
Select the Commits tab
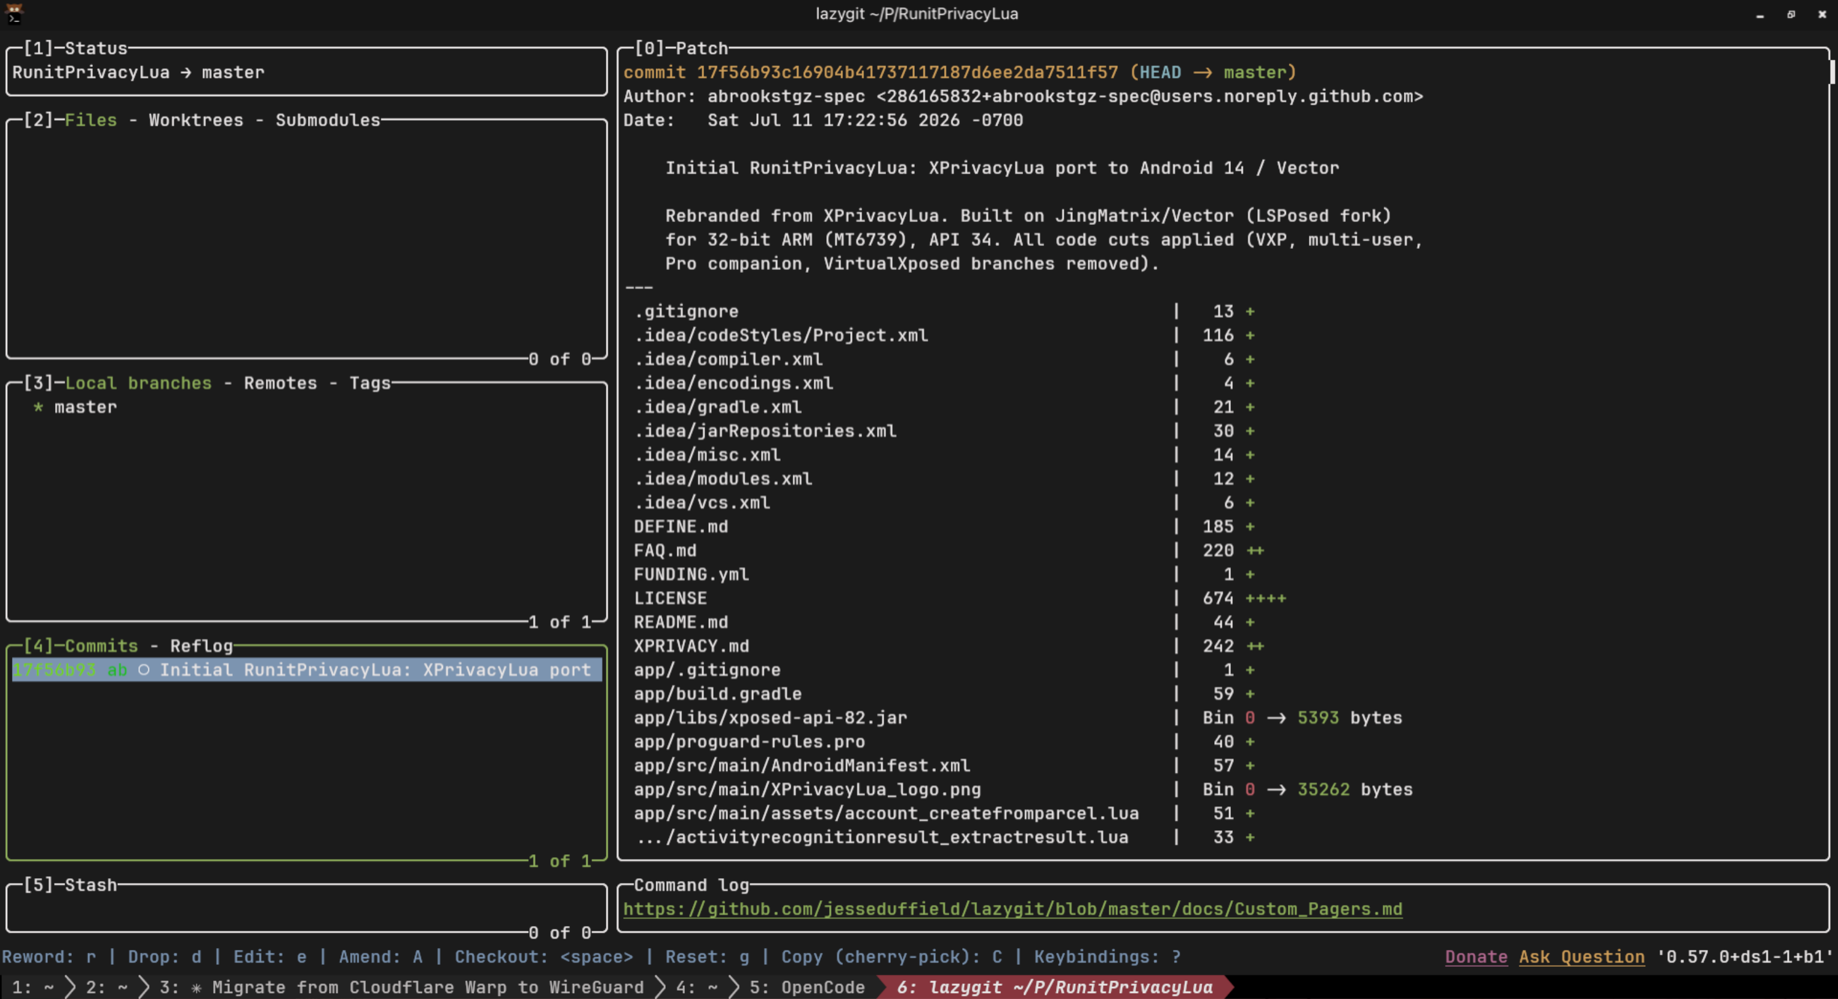click(x=101, y=646)
